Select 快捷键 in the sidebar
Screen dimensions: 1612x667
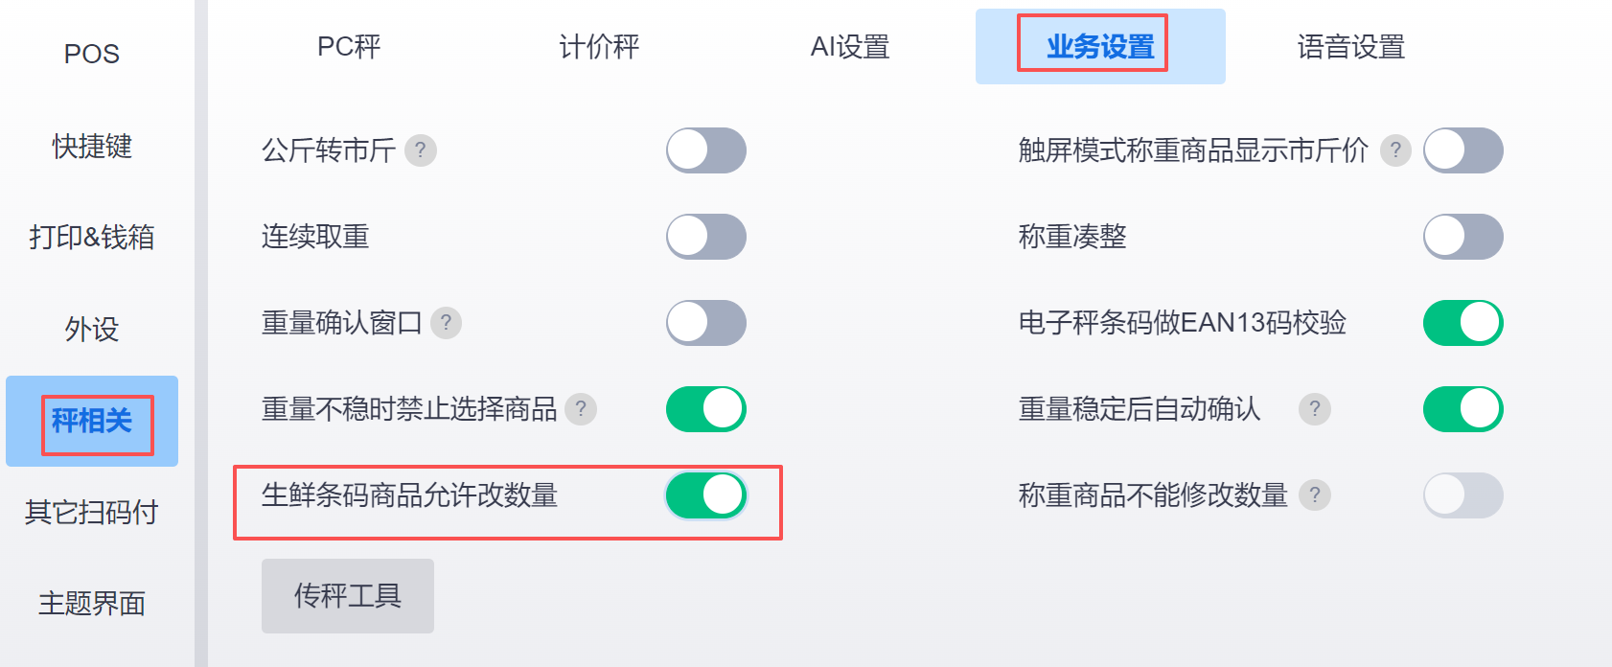tap(92, 147)
